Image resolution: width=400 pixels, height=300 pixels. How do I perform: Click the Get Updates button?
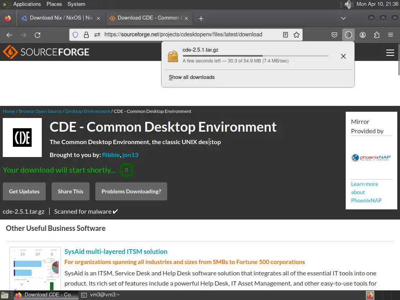(24, 191)
